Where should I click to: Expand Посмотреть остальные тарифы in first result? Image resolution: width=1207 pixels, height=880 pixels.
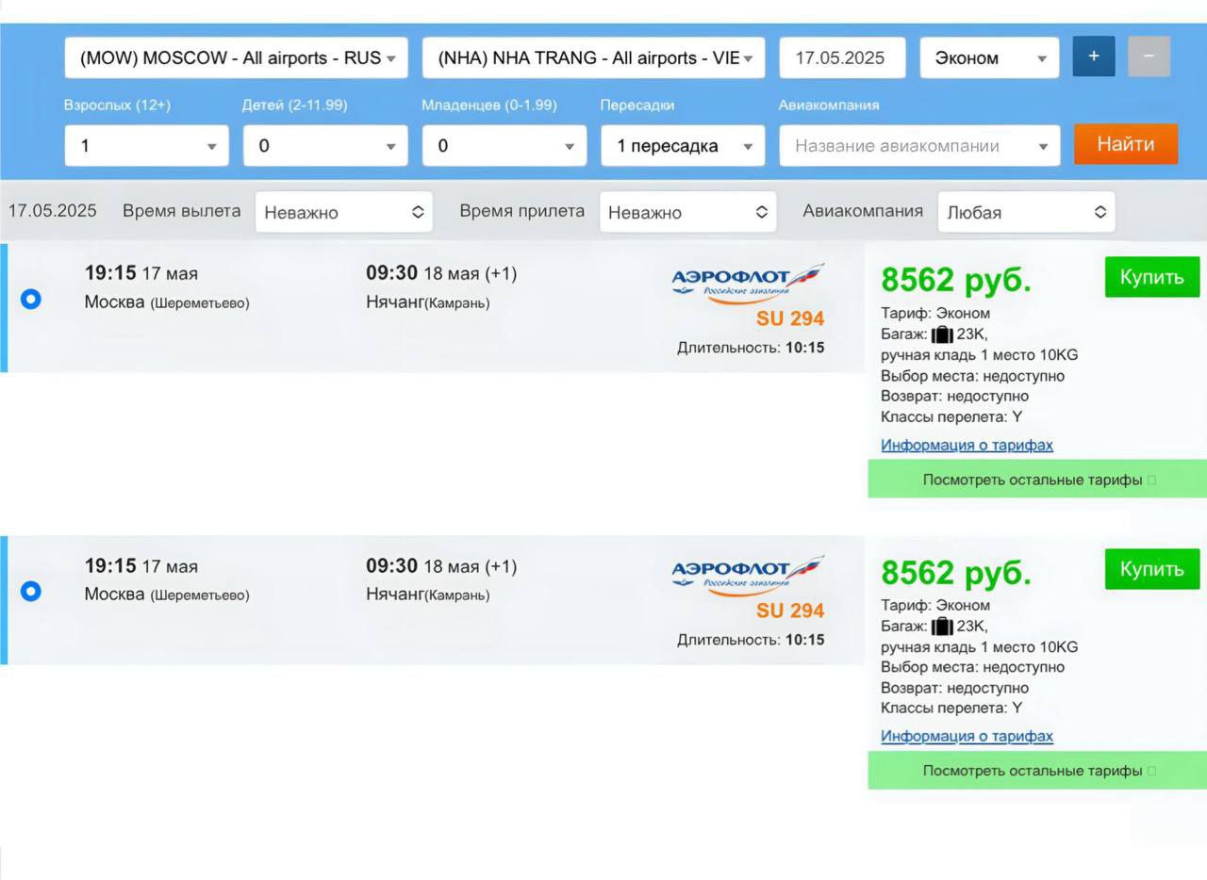pyautogui.click(x=1036, y=480)
